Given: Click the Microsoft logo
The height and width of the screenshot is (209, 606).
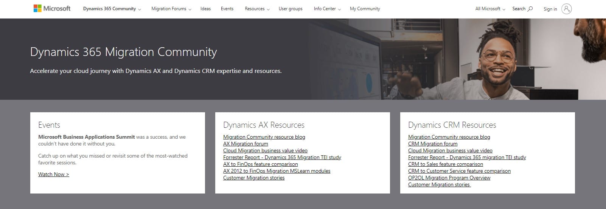Looking at the screenshot, I should (x=52, y=8).
